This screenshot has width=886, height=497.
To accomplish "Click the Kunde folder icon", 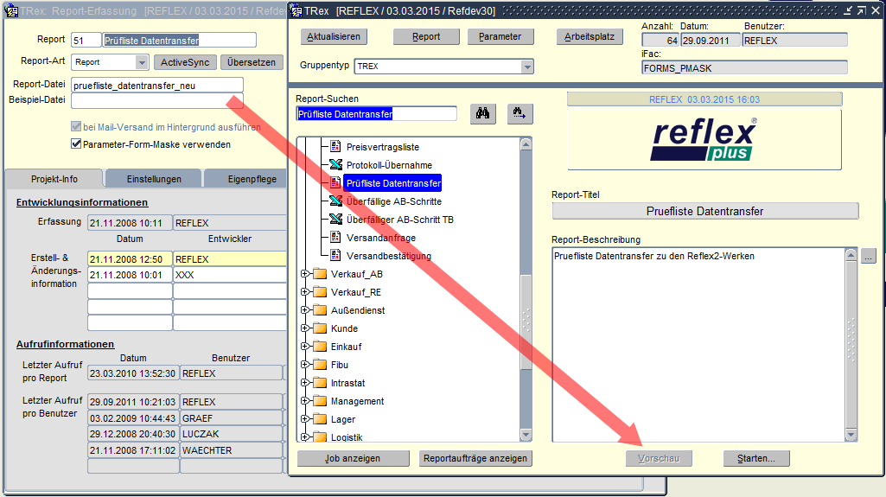I will (319, 328).
